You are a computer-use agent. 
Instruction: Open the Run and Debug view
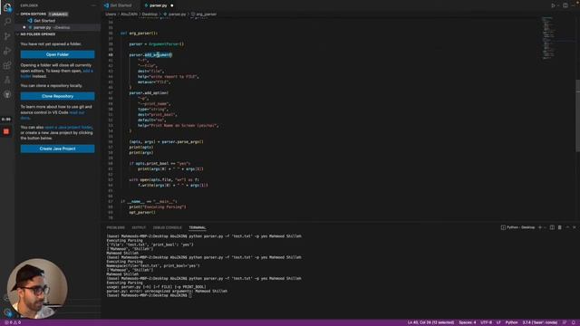pos(7,51)
